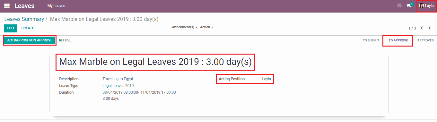Click the Refuse button

[65, 40]
